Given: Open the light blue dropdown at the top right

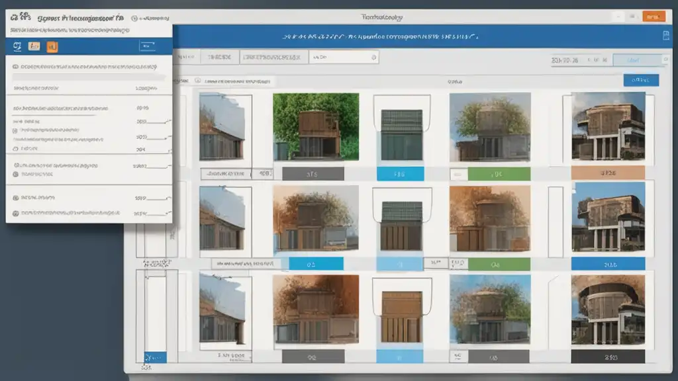Looking at the screenshot, I should pos(638,60).
